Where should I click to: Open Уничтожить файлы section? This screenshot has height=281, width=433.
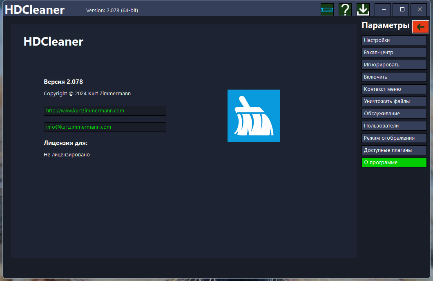(394, 101)
